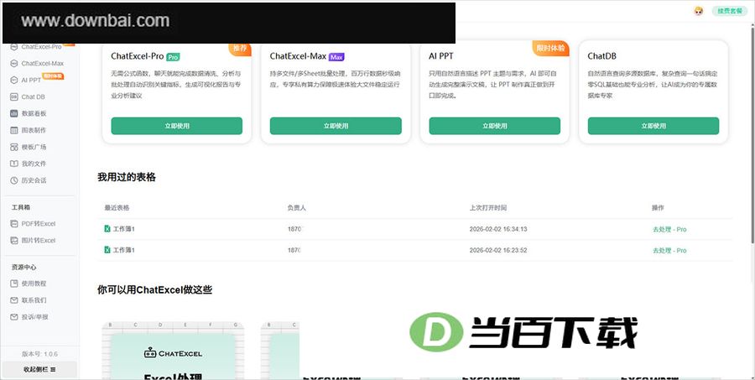The width and height of the screenshot is (755, 380).
Task: Open 工作簿1 opened at 16:23:52
Action: (124, 251)
